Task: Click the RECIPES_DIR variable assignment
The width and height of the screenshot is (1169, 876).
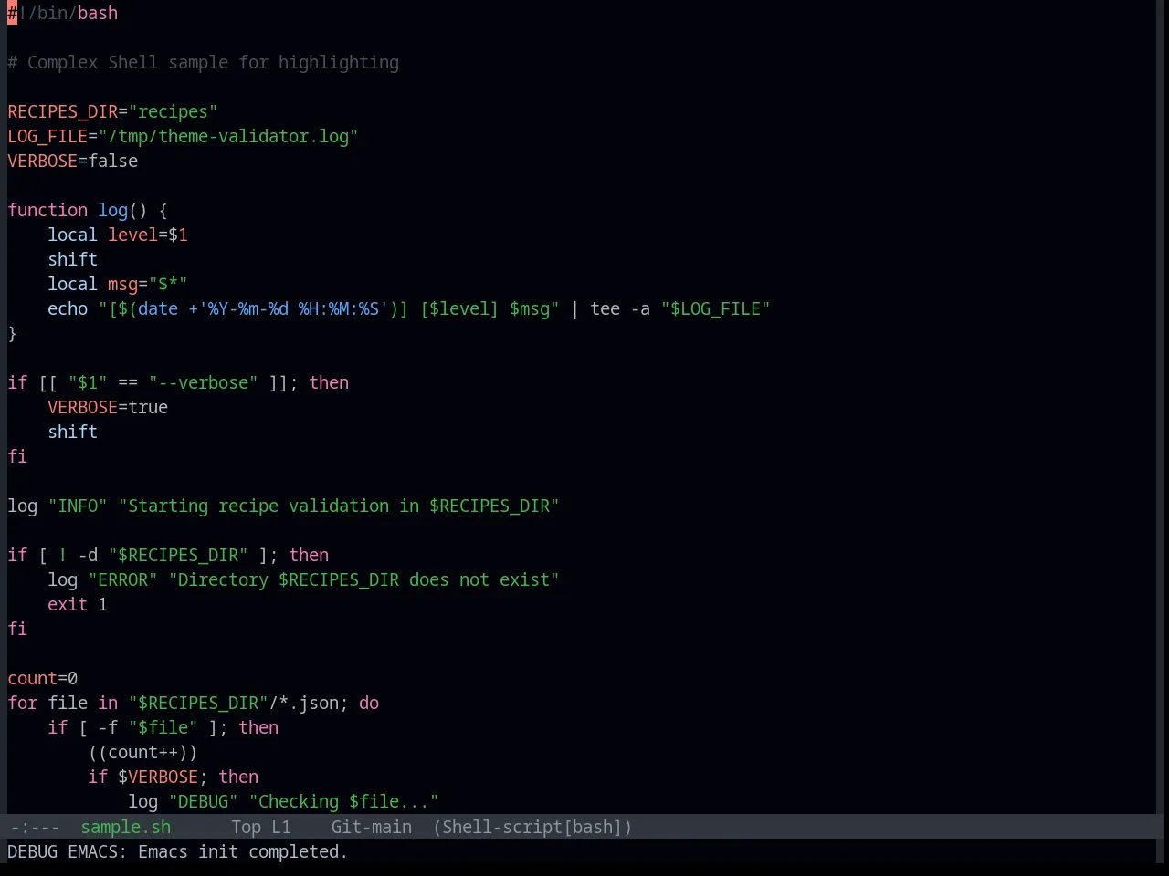Action: coord(112,111)
